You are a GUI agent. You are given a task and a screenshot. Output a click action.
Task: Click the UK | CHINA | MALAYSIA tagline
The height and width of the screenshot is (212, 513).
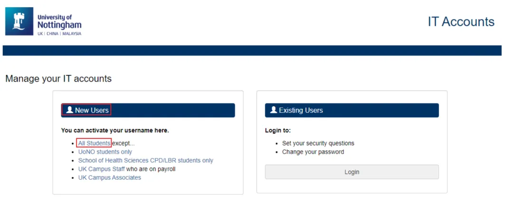point(59,34)
